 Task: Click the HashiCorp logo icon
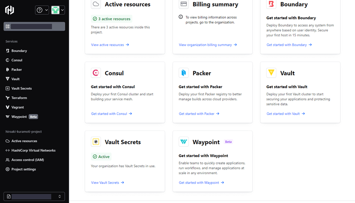click(9, 10)
